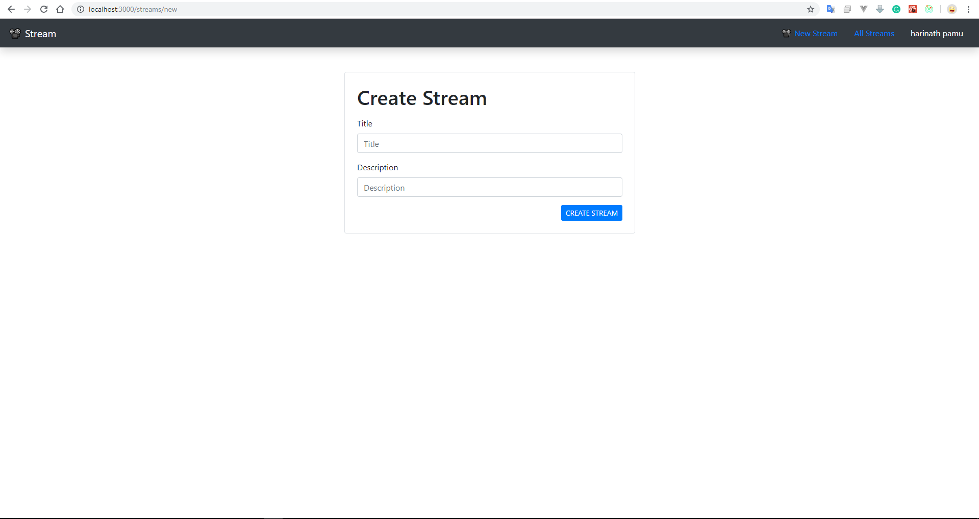Click the camera icon next to New Stream

click(787, 33)
